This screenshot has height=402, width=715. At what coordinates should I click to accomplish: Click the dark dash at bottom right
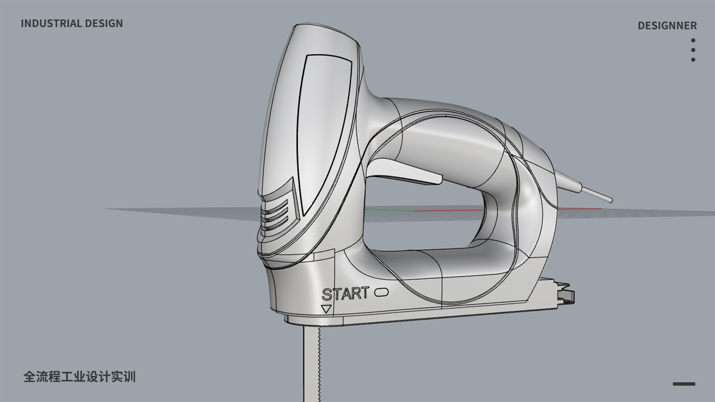tap(684, 384)
